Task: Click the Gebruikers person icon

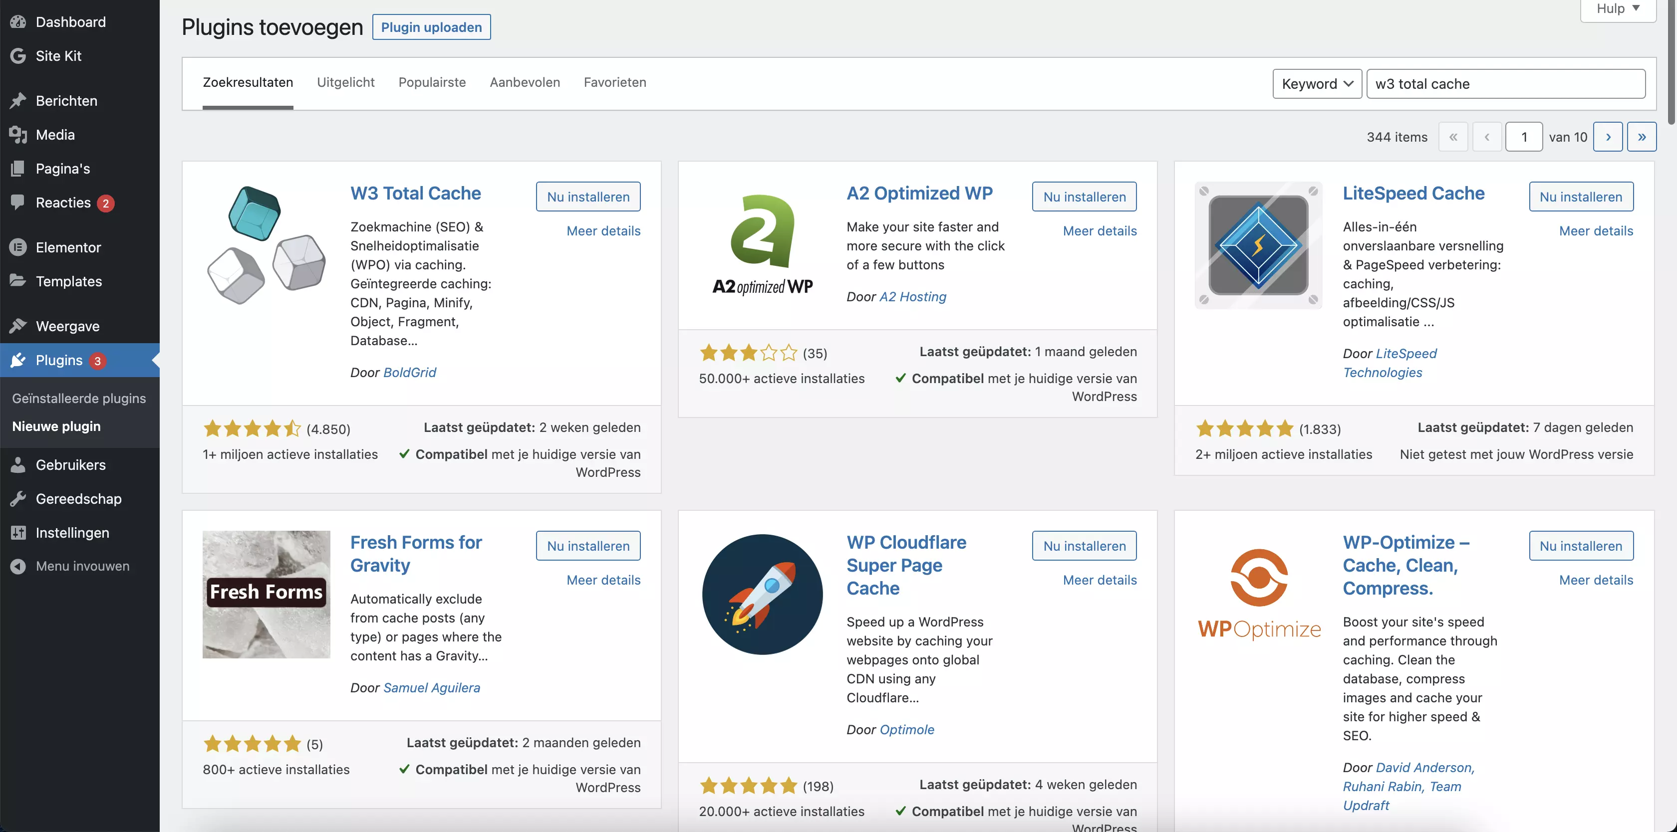Action: tap(17, 464)
